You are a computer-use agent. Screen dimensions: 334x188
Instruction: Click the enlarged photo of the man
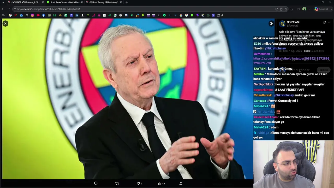(127, 99)
